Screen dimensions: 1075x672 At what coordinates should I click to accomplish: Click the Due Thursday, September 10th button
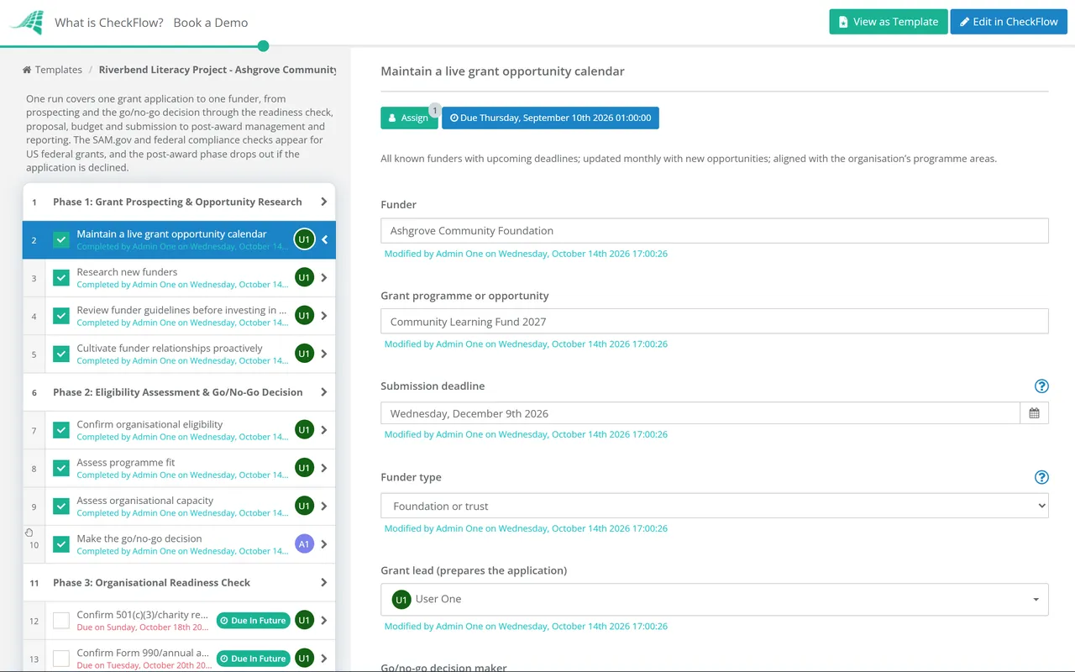(x=550, y=118)
